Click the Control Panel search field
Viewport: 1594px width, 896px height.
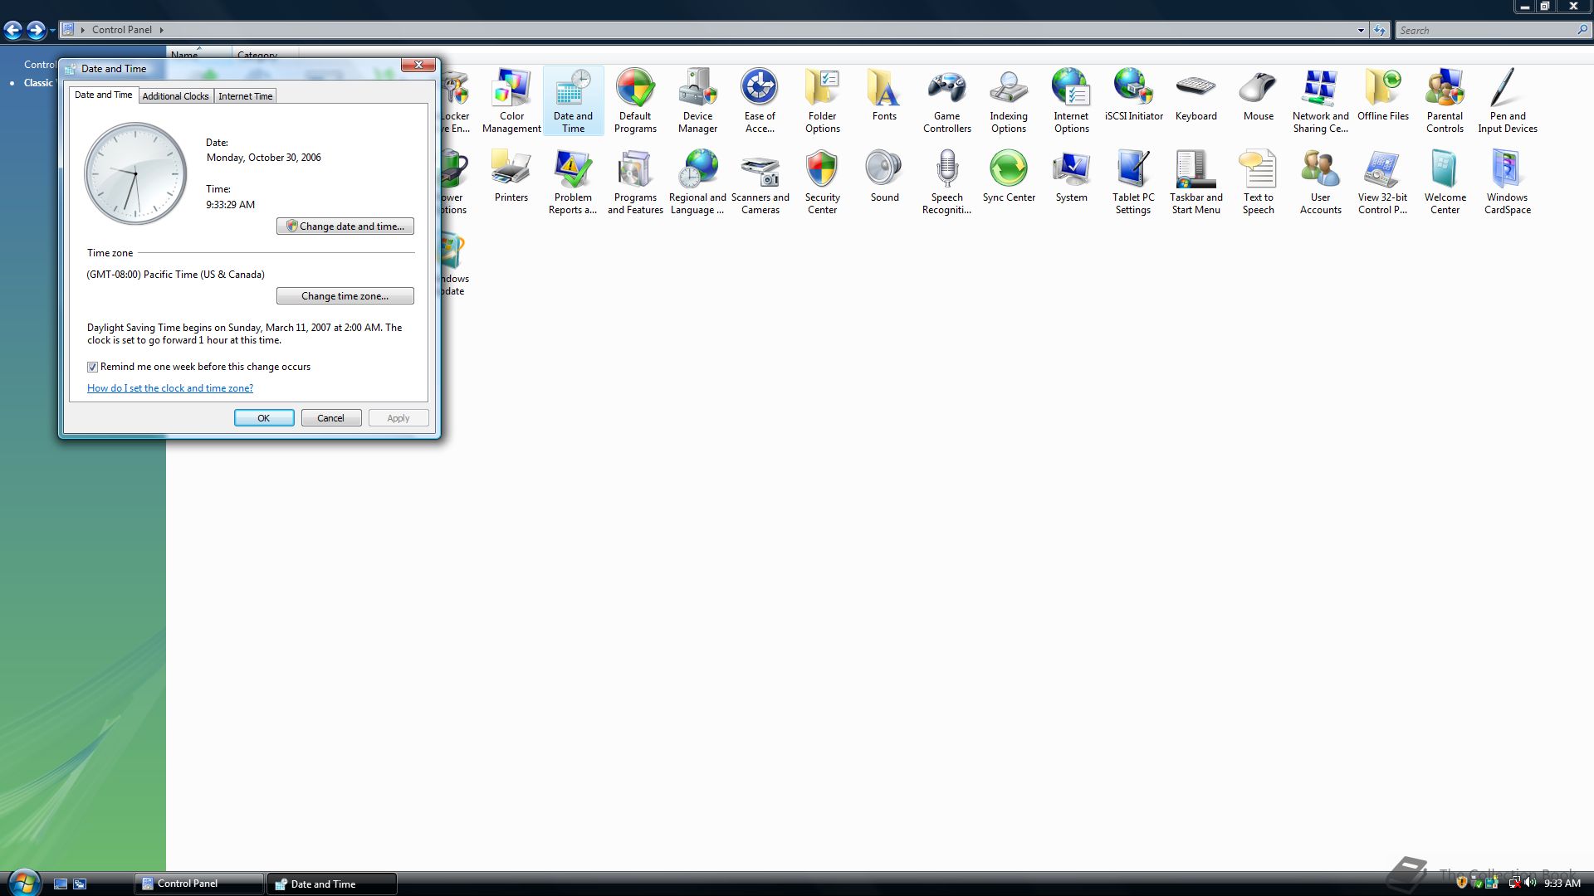click(x=1486, y=30)
